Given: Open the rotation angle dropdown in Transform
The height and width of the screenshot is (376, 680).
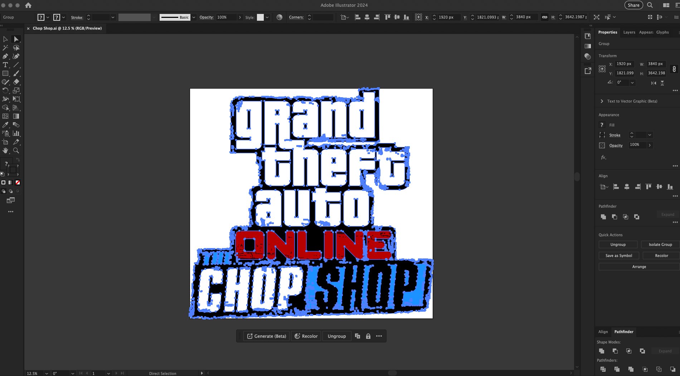Looking at the screenshot, I should 632,83.
